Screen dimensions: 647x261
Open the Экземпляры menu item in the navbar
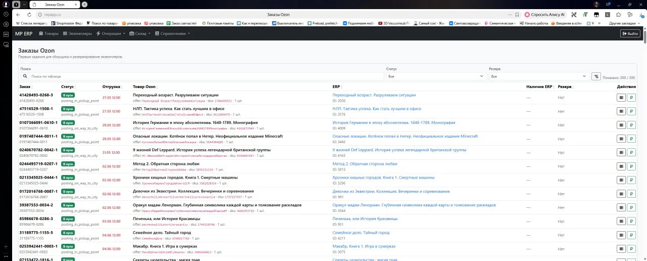(x=77, y=33)
